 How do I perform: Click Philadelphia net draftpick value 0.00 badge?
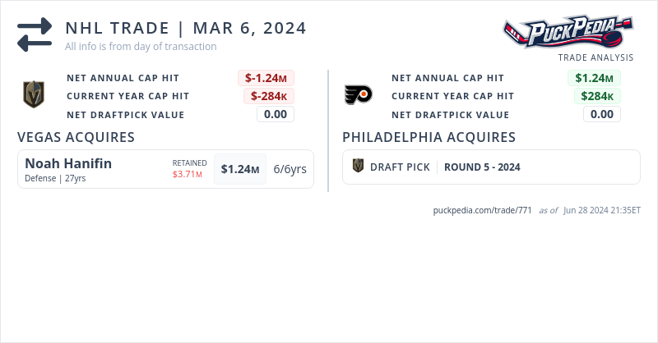(602, 114)
